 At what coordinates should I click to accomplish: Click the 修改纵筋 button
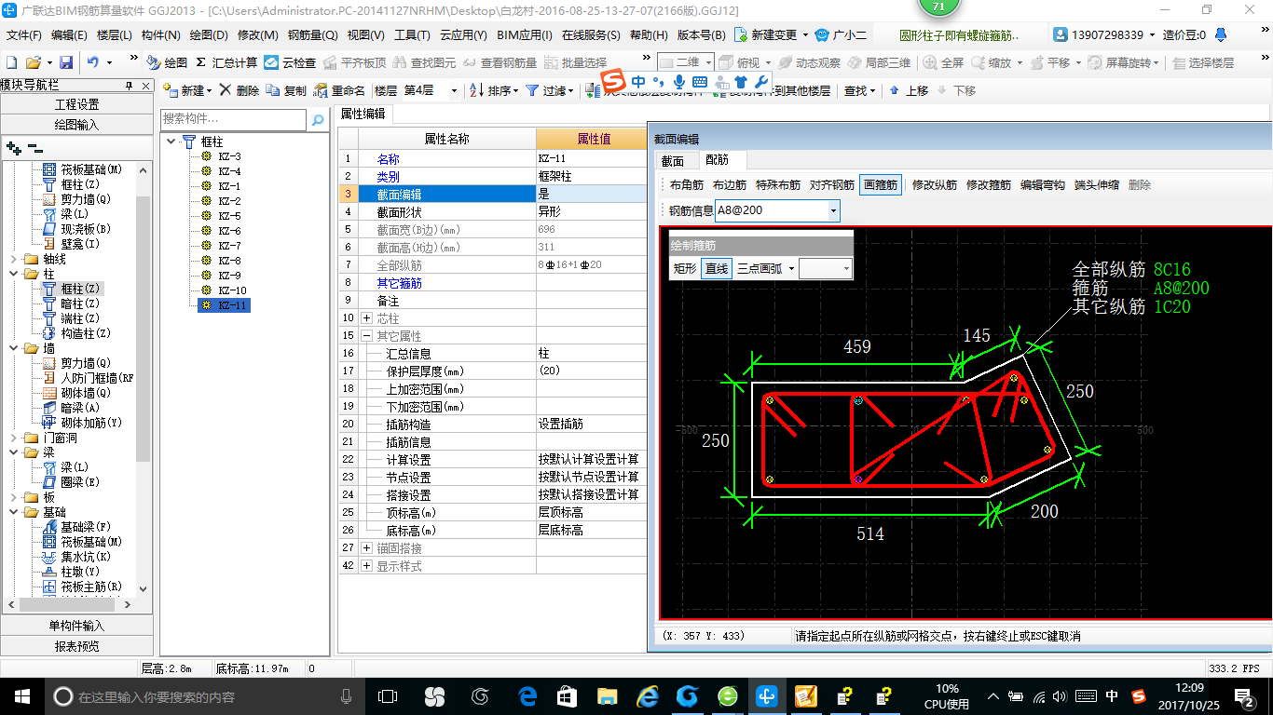click(935, 184)
